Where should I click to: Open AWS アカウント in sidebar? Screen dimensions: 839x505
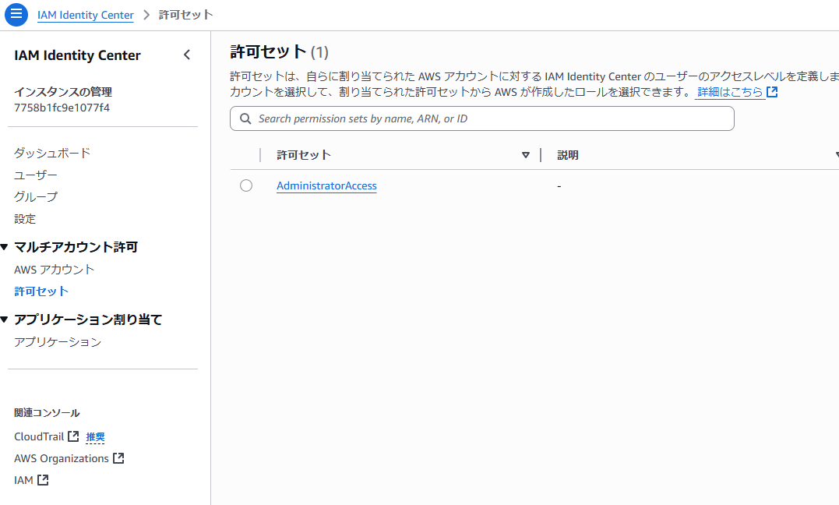click(x=54, y=270)
